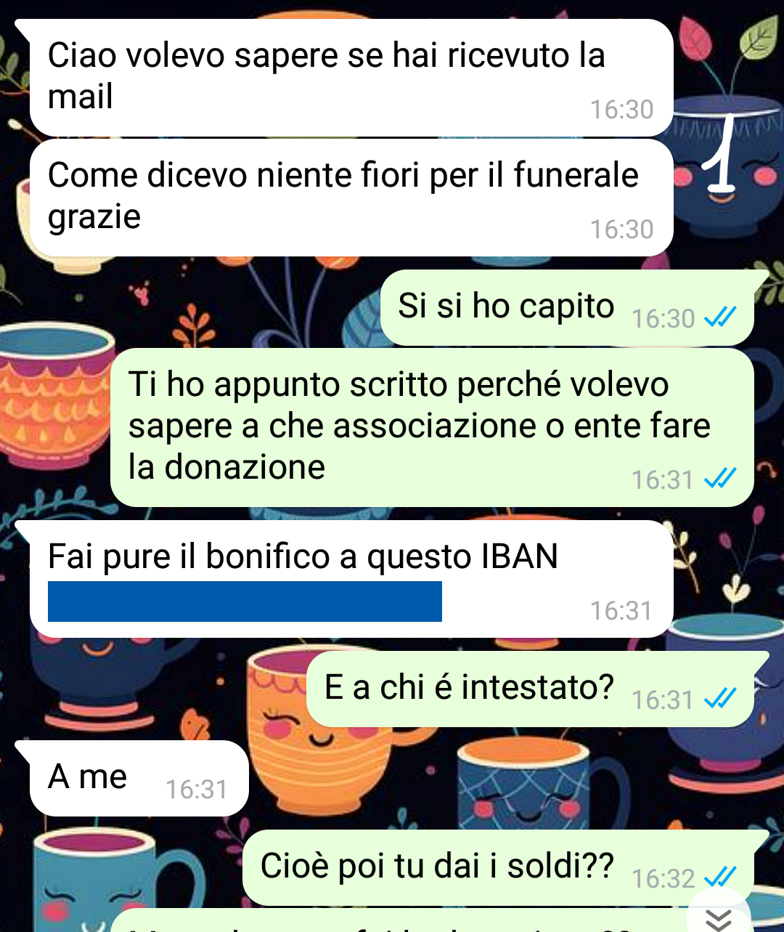The height and width of the screenshot is (932, 784).
Task: Select the 'Ciao volevo sapere se hai ricevuto la mail' message
Action: coord(351,78)
